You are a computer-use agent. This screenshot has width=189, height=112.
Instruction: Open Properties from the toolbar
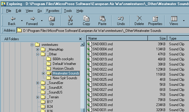155,21
